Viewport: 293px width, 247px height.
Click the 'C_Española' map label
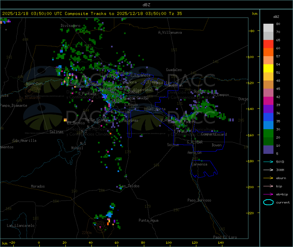click(x=140, y=75)
